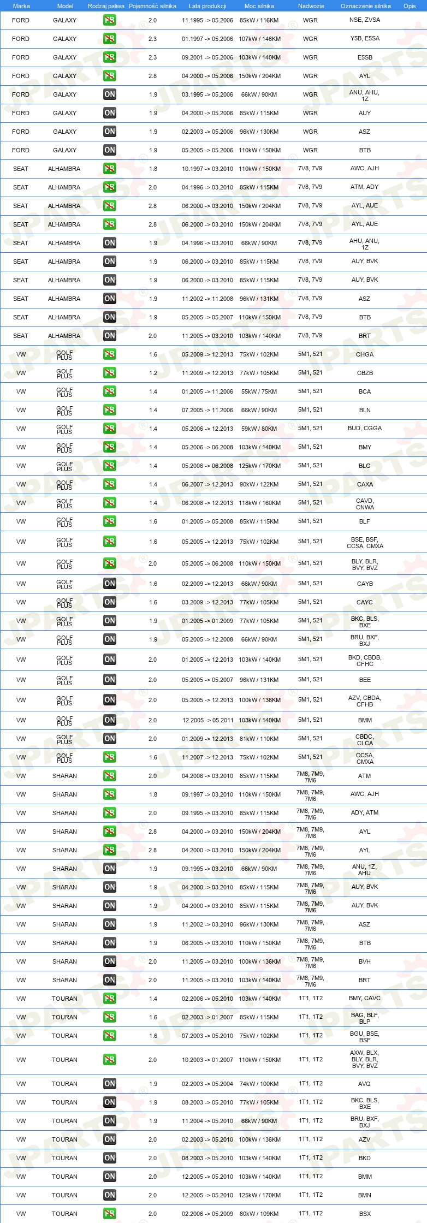The width and height of the screenshot is (427, 1223).
Task: Select the 80kW / 109KM power cell
Action: click(x=259, y=1214)
